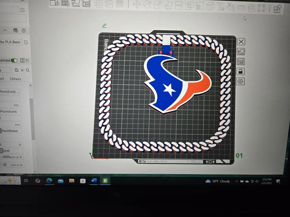Open the Assembly view puzzle icon
Image resolution: width=290 pixels, height=217 pixels.
tap(278, 9)
